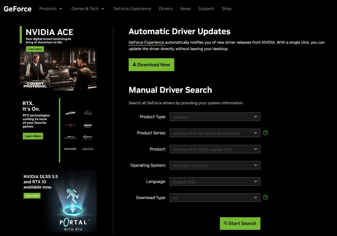This screenshot has width=337, height=236.
Task: Click Learn More on DLSS 3.5 banner
Action: click(x=32, y=196)
